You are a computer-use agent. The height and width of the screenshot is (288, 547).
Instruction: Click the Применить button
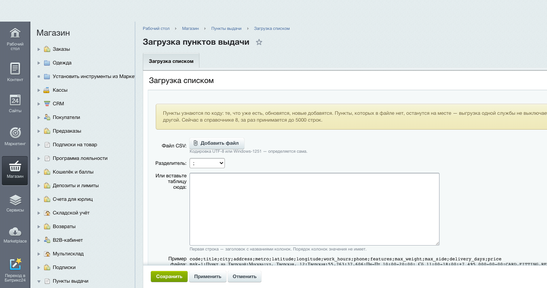pos(208,276)
